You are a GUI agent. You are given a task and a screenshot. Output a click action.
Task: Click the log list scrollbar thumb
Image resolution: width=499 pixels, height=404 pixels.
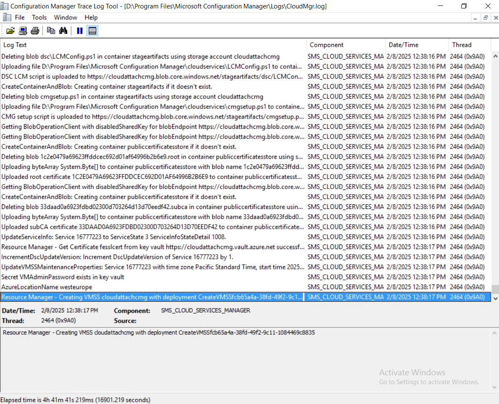tap(495, 289)
